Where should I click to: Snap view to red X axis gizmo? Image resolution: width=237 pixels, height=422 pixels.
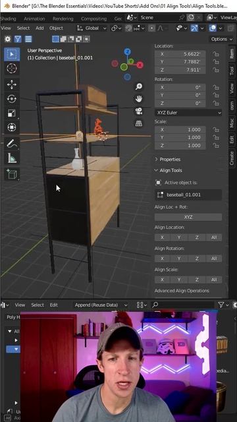tap(140, 65)
